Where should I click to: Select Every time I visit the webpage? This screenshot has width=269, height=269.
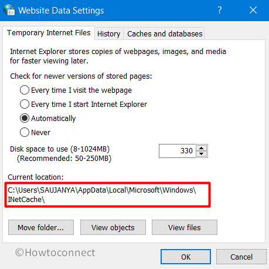pyautogui.click(x=76, y=90)
